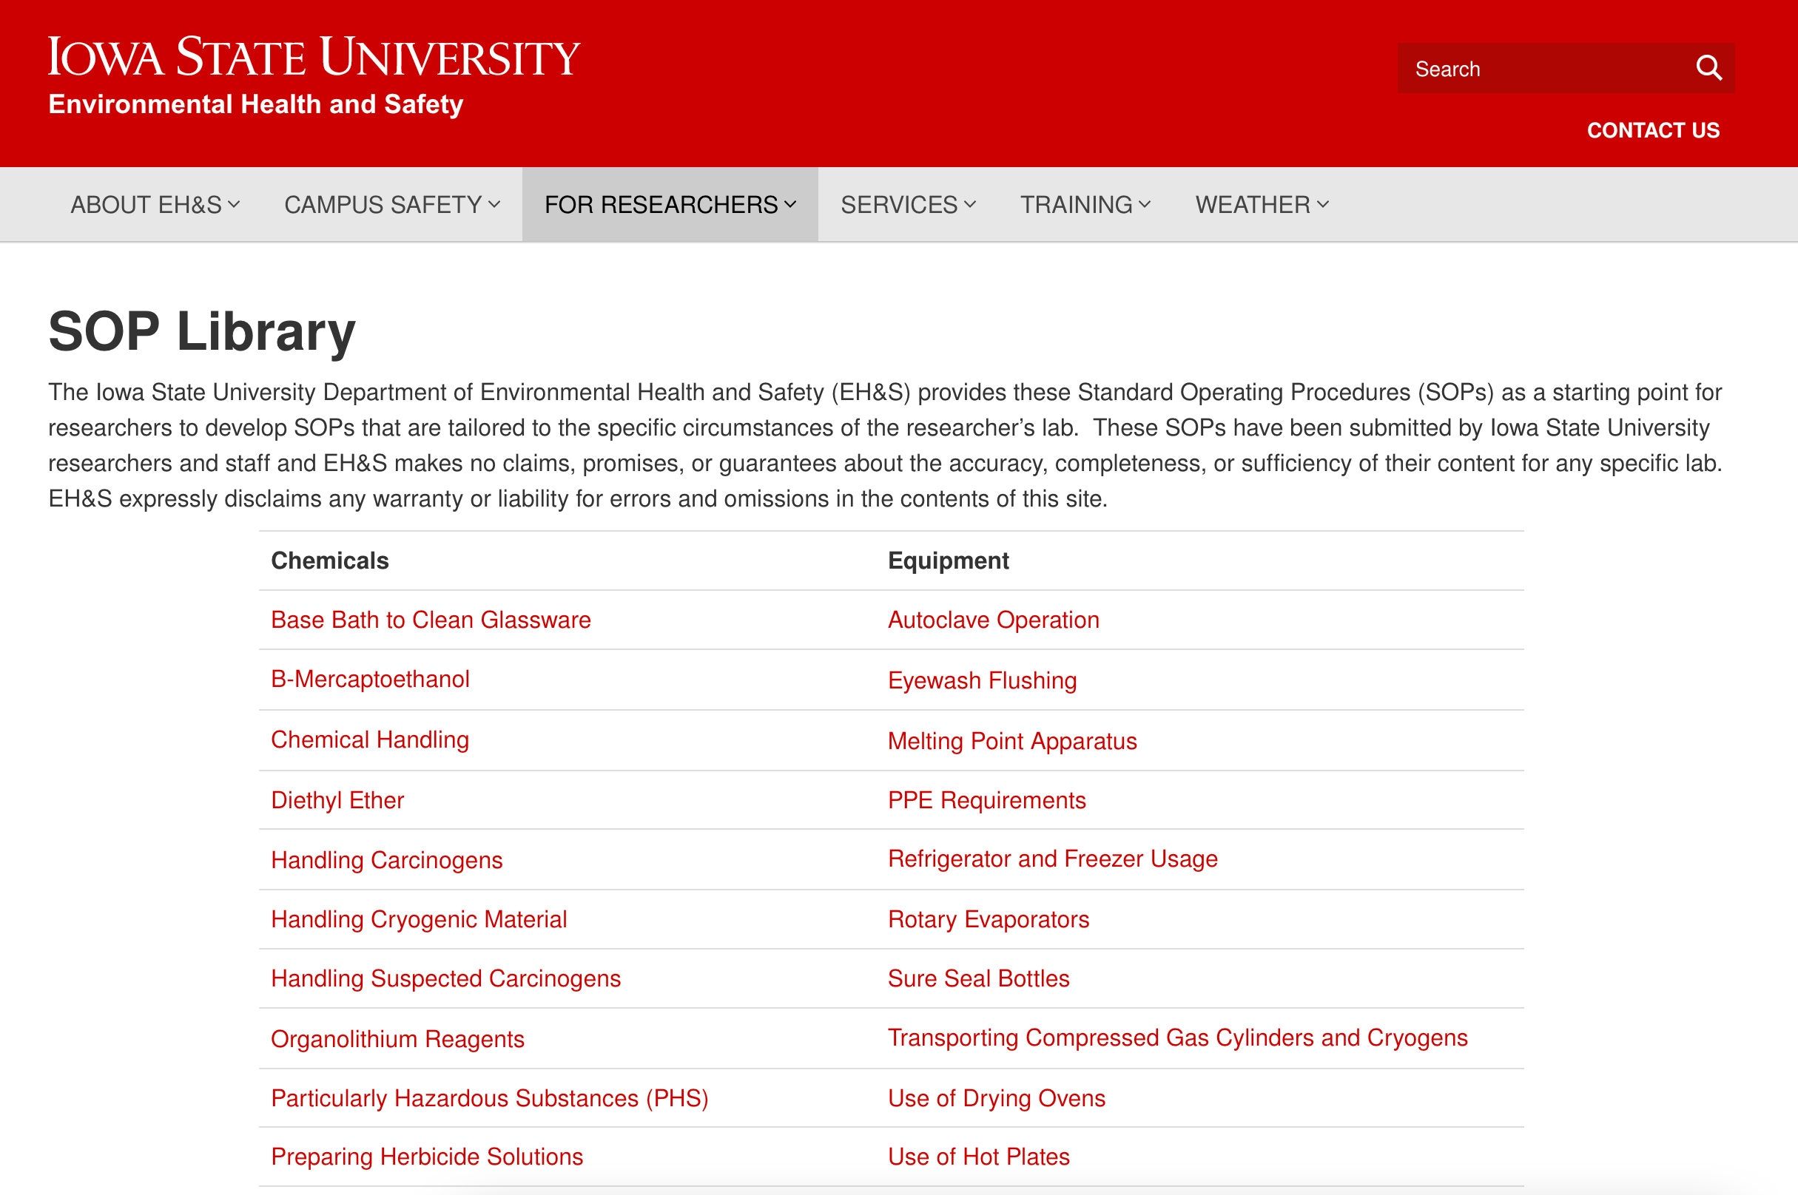This screenshot has width=1798, height=1195.
Task: Open Base Bath to Clean Glassware SOP
Action: coord(431,620)
